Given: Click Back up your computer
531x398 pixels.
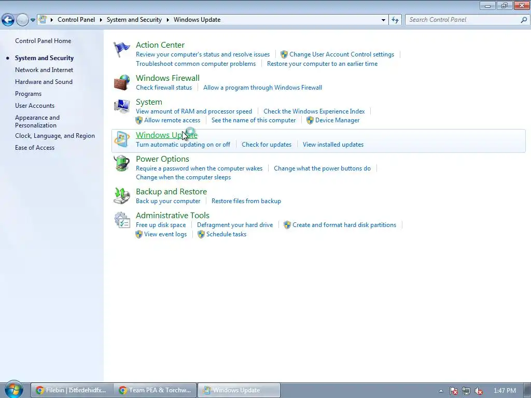Looking at the screenshot, I should (168, 201).
